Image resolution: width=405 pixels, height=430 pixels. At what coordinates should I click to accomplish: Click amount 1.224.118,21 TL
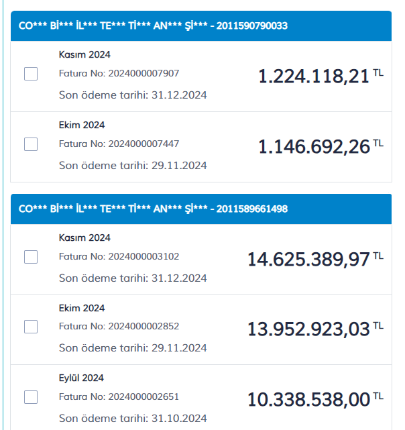[321, 76]
